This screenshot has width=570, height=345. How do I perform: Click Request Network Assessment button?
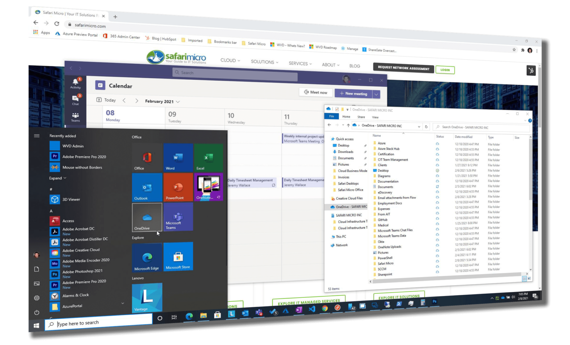coord(403,69)
